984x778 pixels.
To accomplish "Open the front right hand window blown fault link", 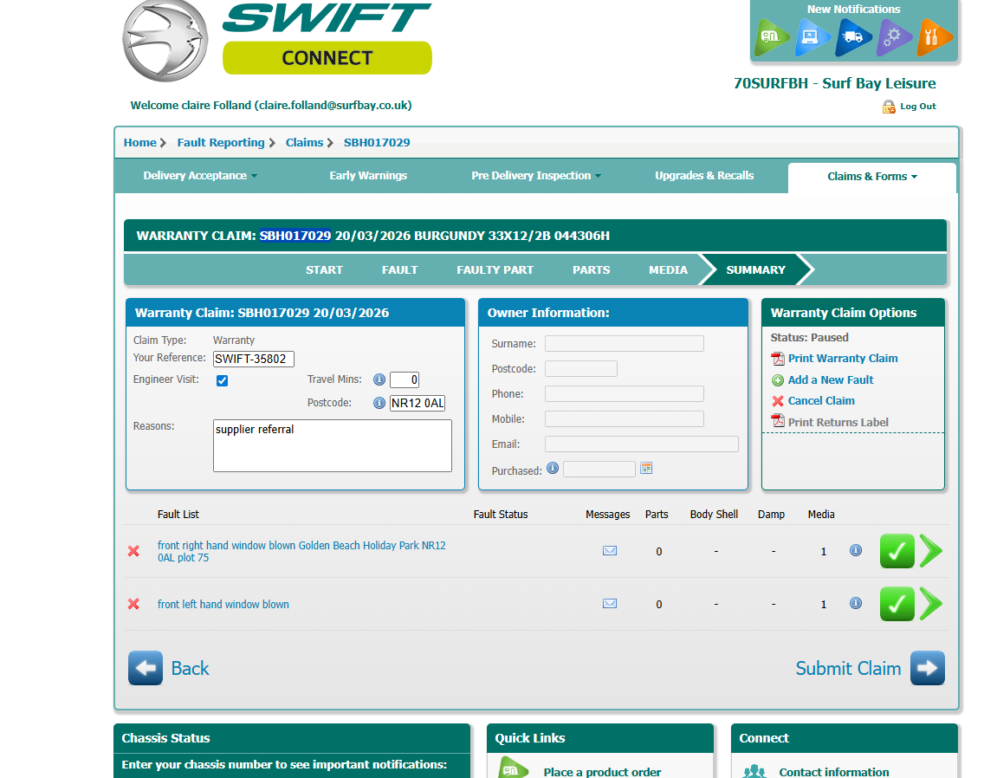I will 301,551.
